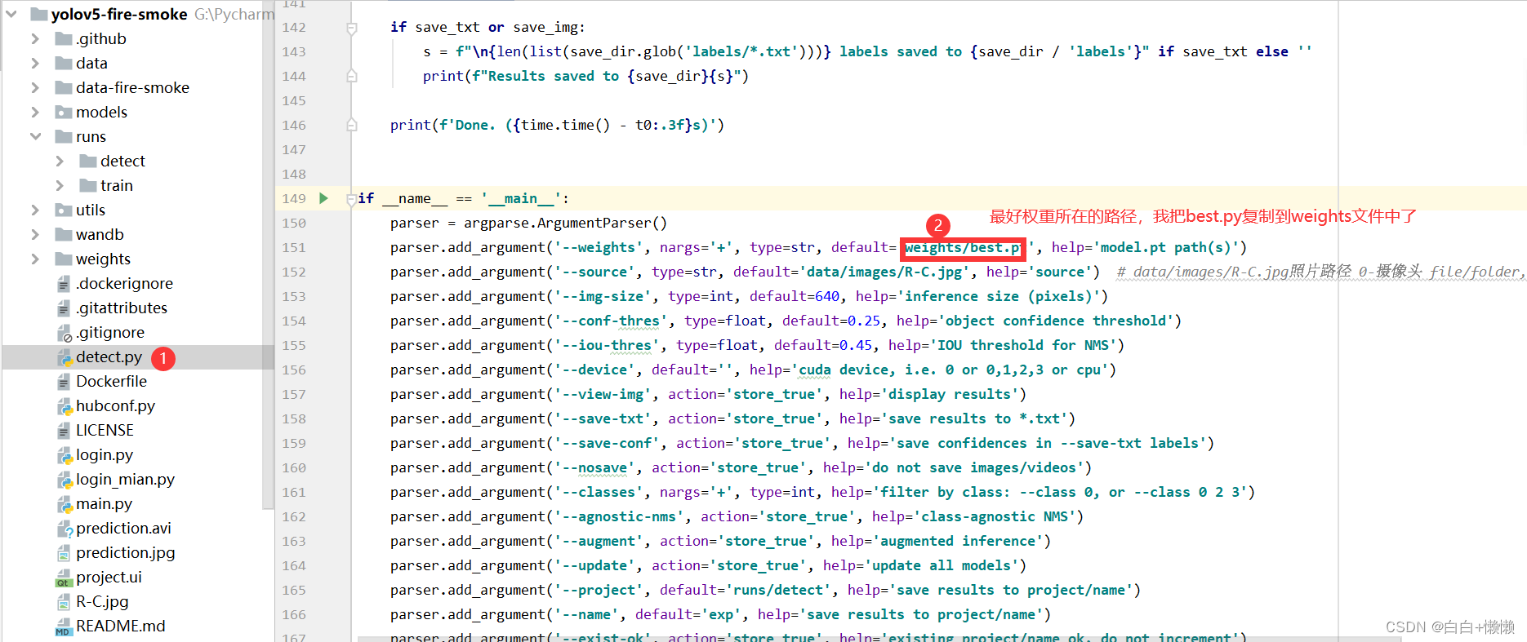Click the data-fire-smoke folder icon
Screen dimensions: 1527x642
tap(63, 87)
